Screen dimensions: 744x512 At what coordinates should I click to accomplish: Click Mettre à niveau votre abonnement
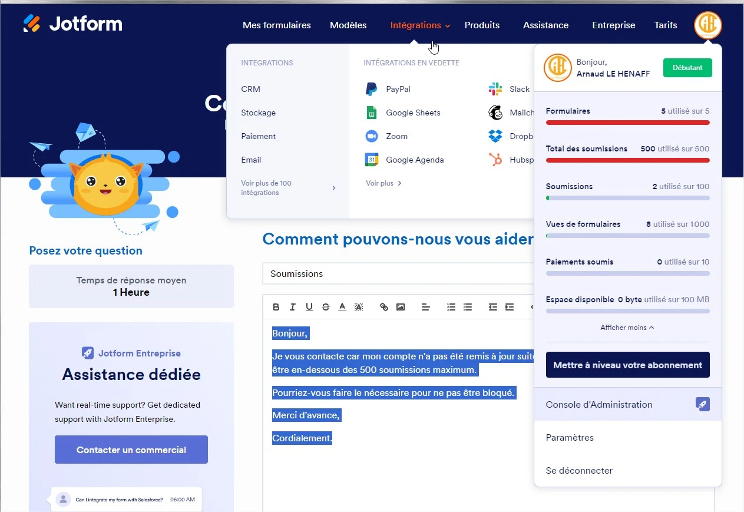point(627,365)
